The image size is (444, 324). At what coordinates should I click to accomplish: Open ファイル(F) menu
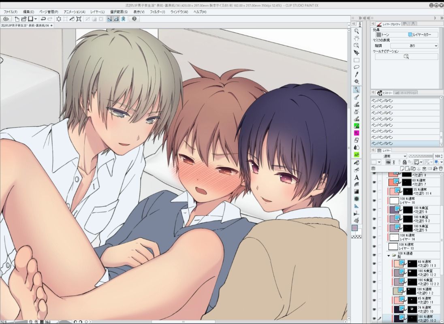click(11, 12)
